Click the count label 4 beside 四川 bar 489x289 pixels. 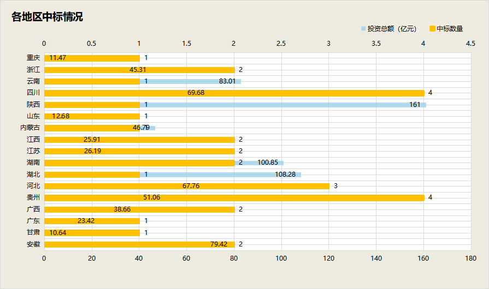[x=430, y=93]
